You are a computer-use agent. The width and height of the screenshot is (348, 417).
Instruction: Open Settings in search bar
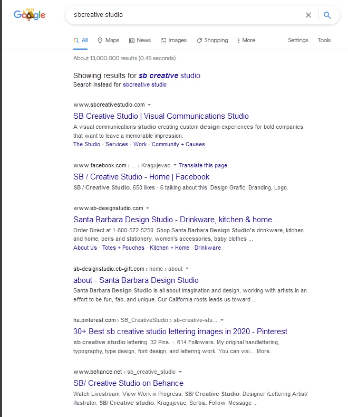[x=298, y=41]
